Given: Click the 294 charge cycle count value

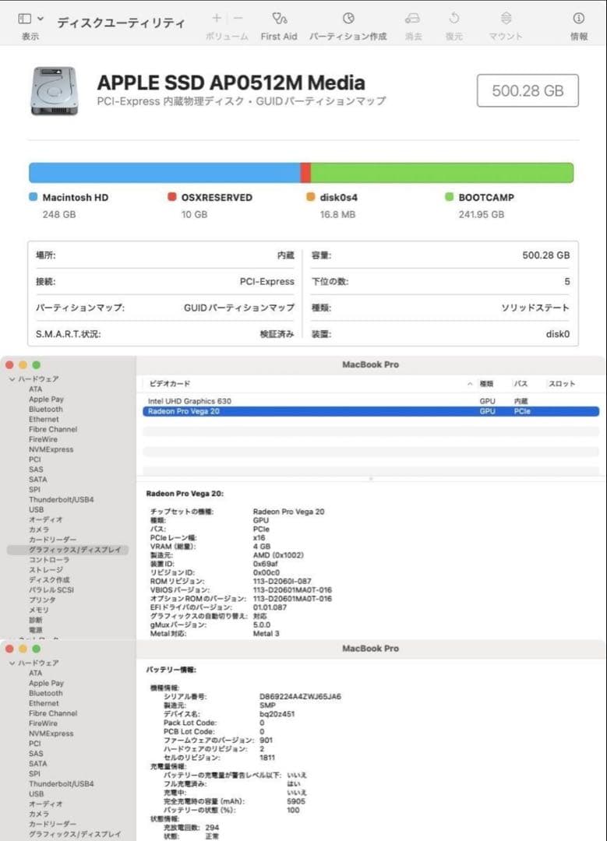Looking at the screenshot, I should click(212, 828).
